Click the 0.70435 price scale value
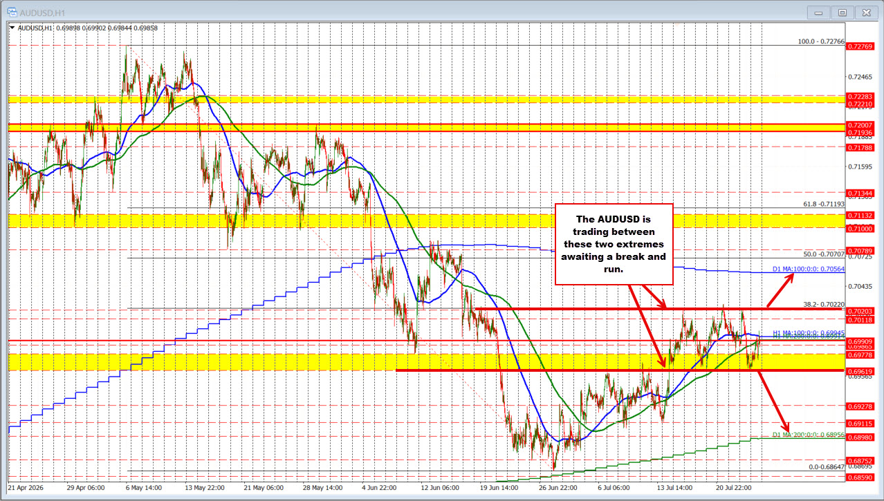The height and width of the screenshot is (501, 884). [858, 286]
